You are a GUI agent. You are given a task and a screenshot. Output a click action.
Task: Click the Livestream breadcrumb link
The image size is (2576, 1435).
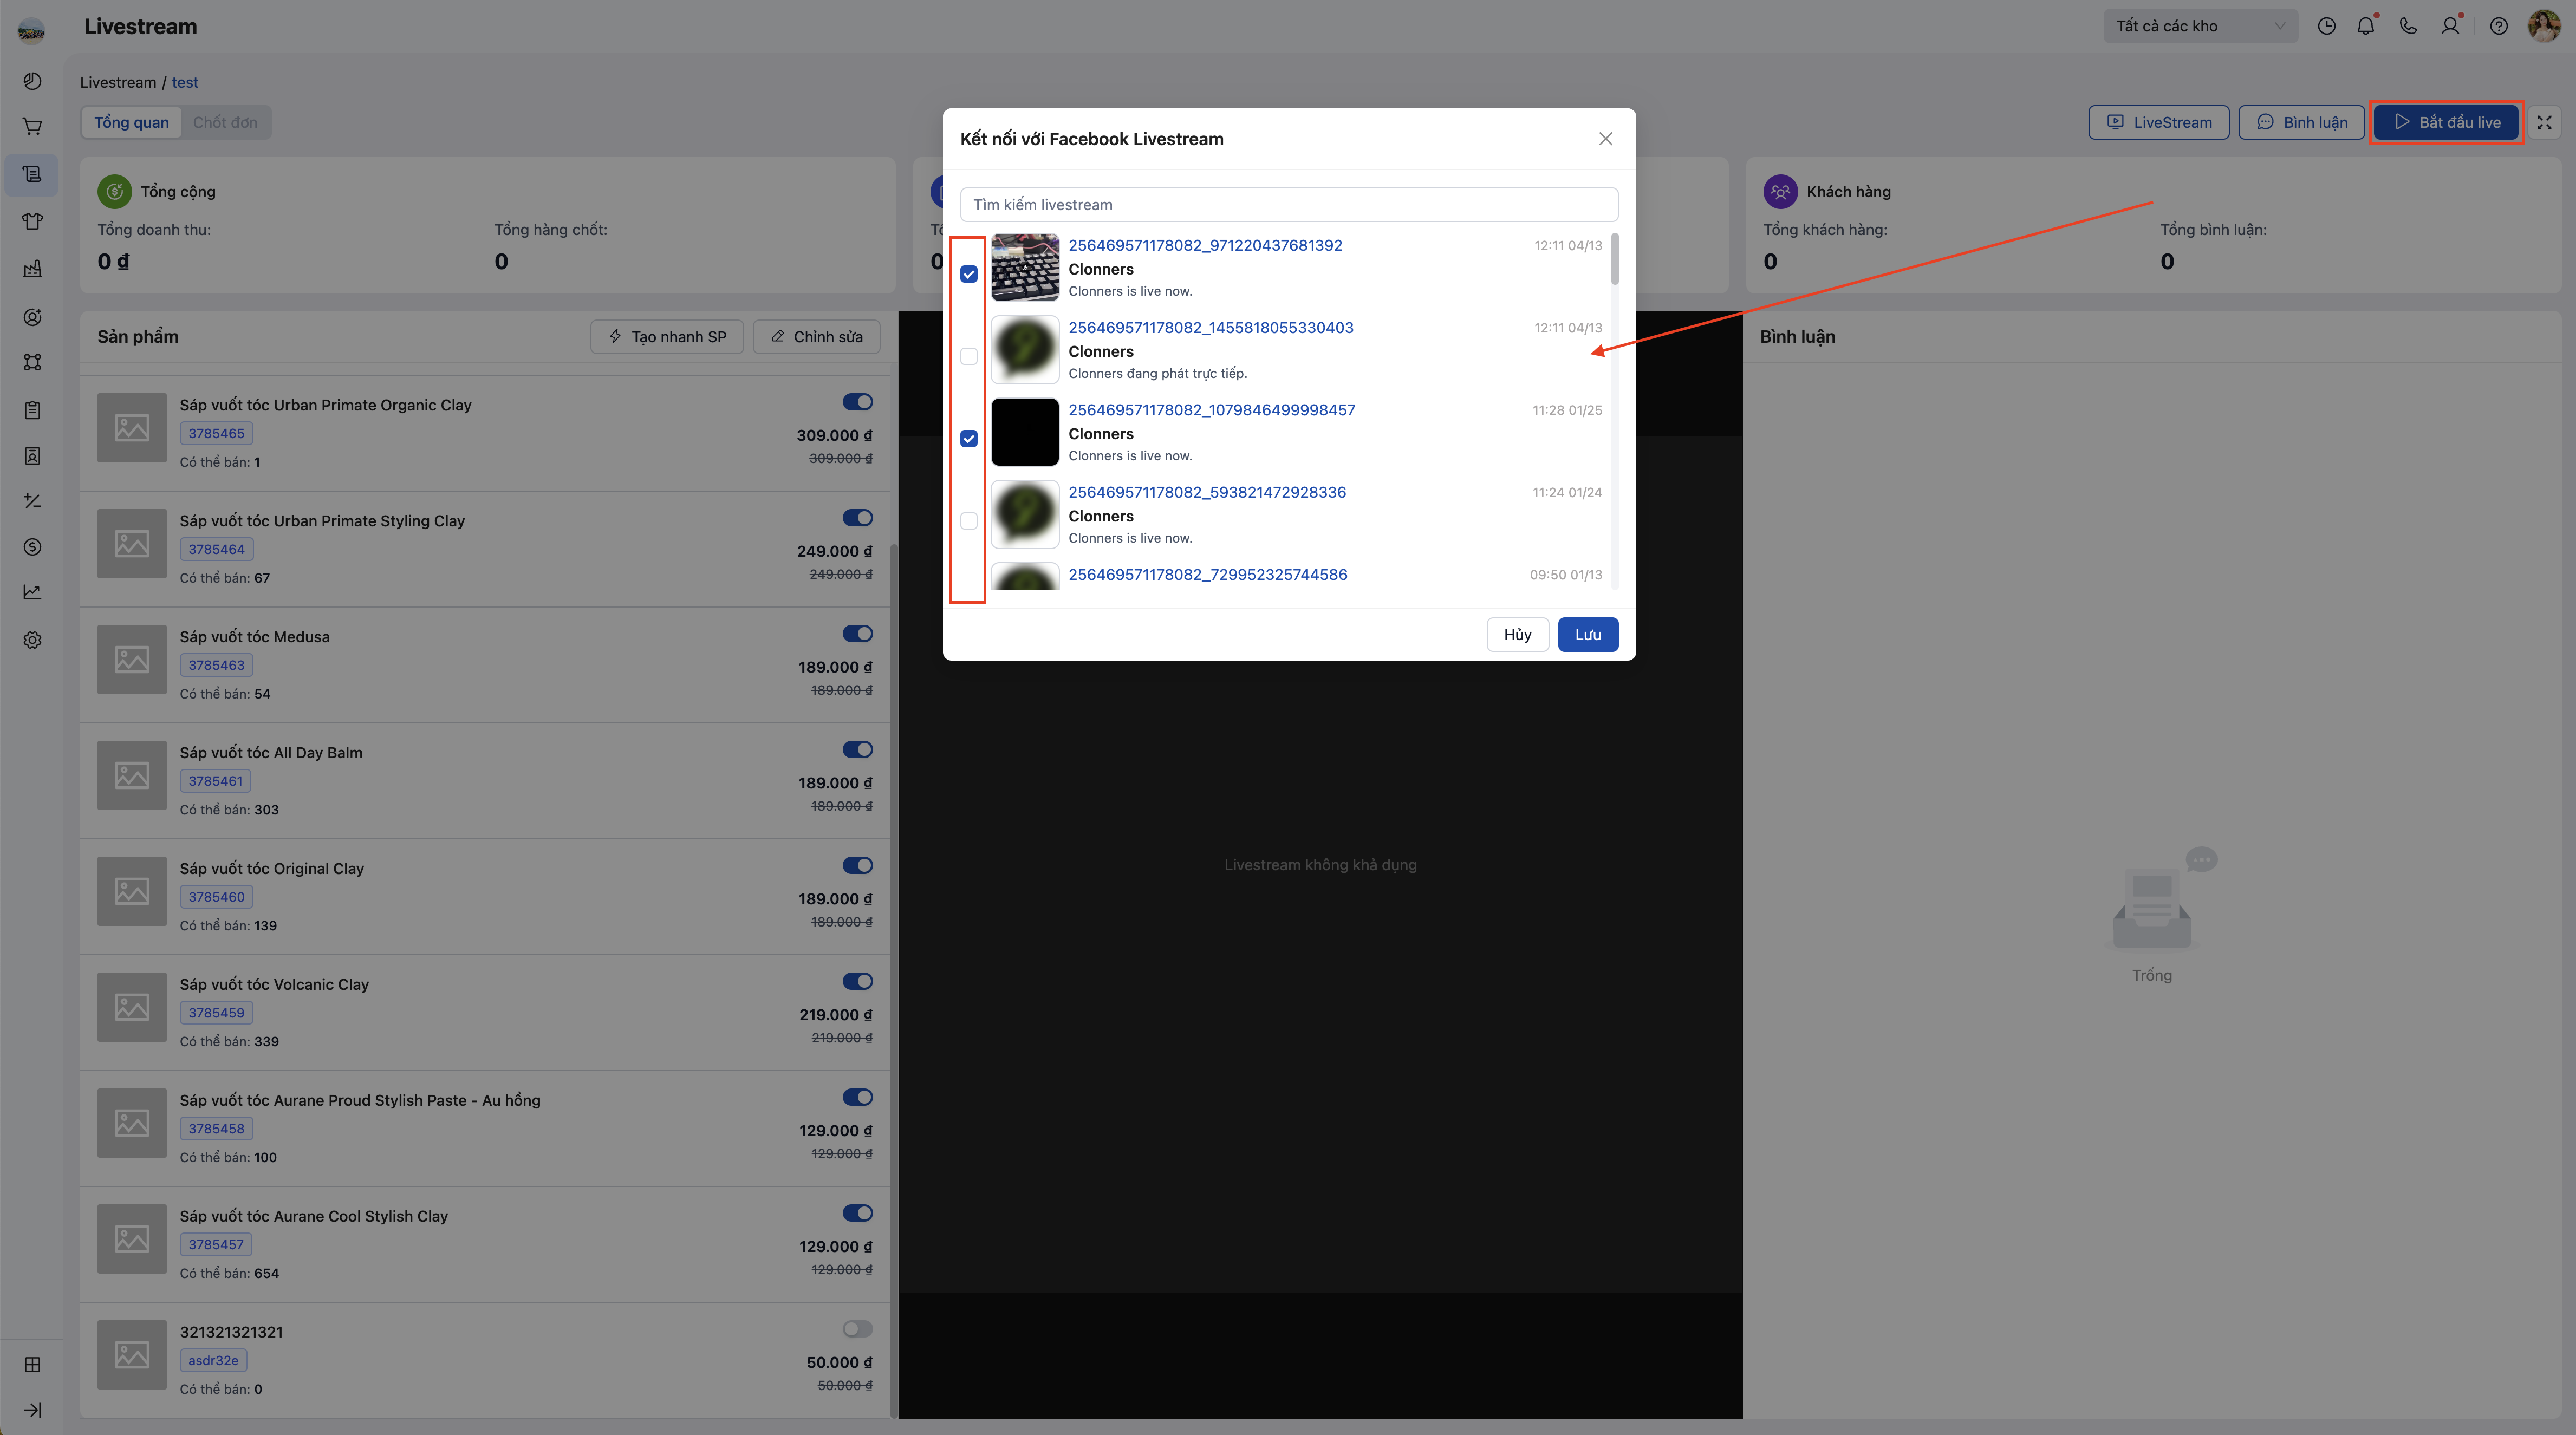(118, 82)
